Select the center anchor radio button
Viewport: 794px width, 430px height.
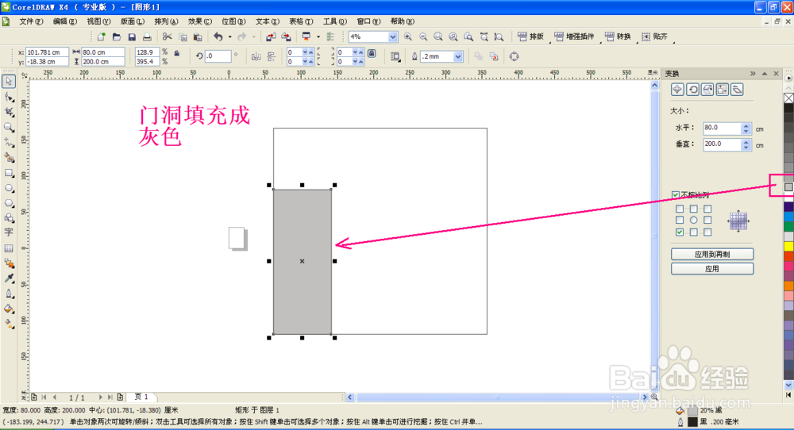click(693, 220)
